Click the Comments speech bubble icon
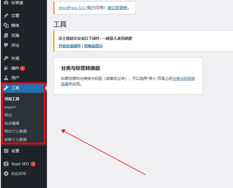Image resolution: width=233 pixels, height=188 pixels. (x=6, y=45)
